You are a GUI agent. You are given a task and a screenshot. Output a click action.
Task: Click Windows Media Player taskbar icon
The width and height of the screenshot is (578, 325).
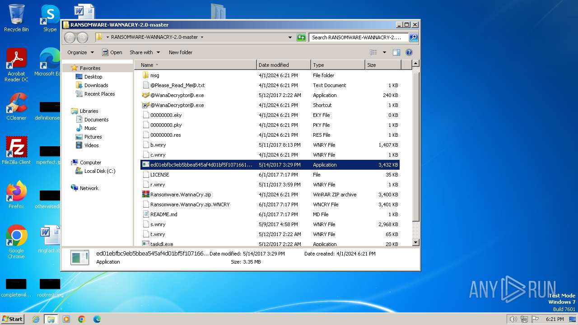coord(66,319)
